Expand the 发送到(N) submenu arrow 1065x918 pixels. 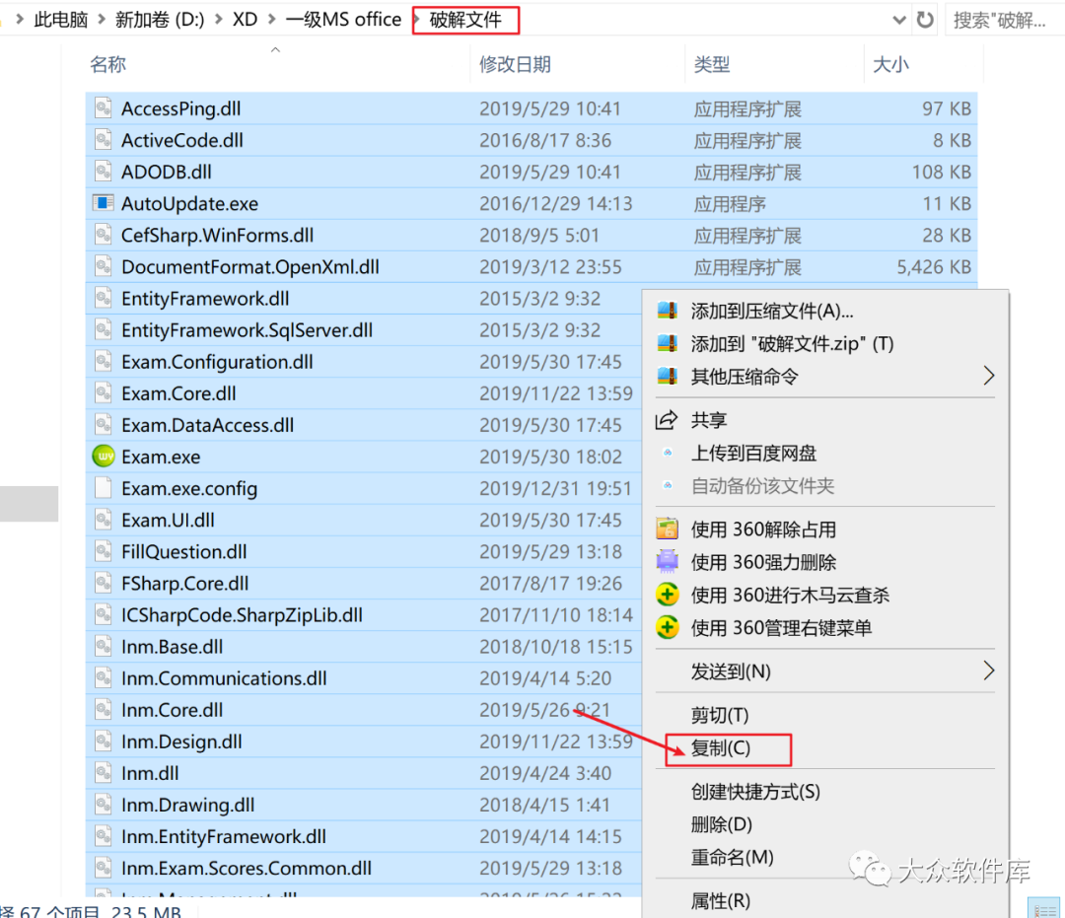click(x=989, y=671)
